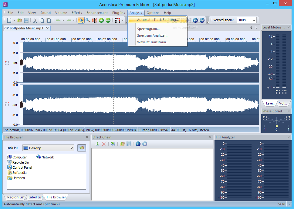This screenshot has width=294, height=209.
Task: Open Wavelet Transform from the menu
Action: 153,42
